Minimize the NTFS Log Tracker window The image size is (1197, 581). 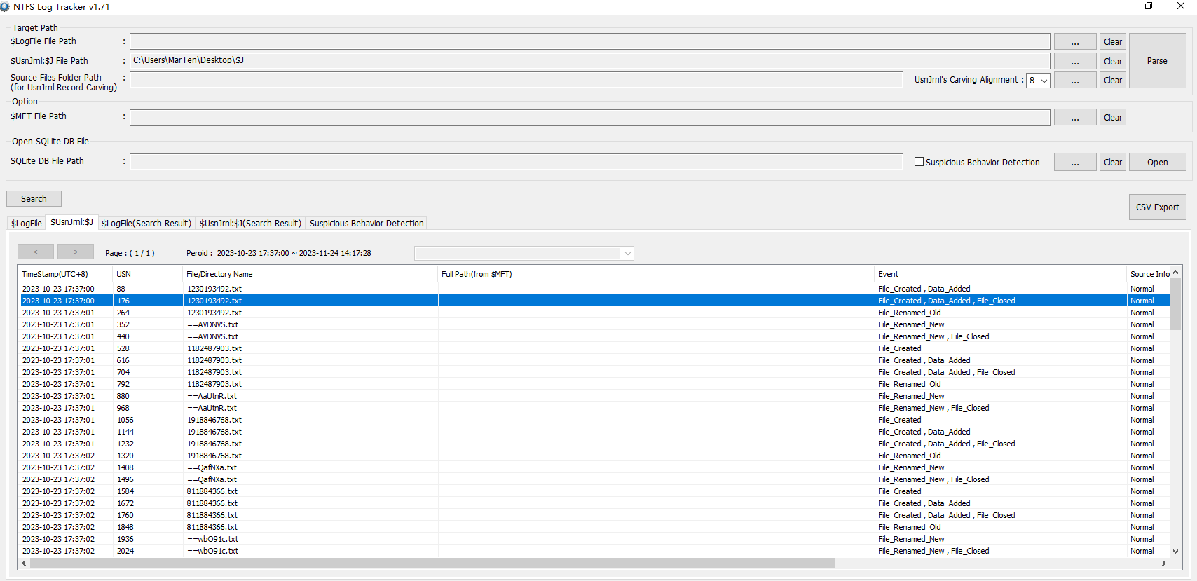(1117, 6)
